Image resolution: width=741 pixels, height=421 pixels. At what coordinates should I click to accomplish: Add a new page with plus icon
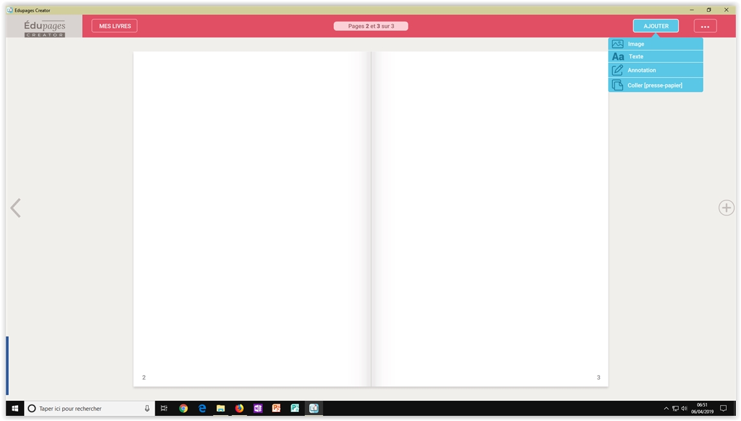pos(726,208)
